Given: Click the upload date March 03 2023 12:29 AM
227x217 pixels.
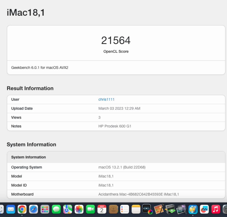Looking at the screenshot, I should click(x=119, y=108).
